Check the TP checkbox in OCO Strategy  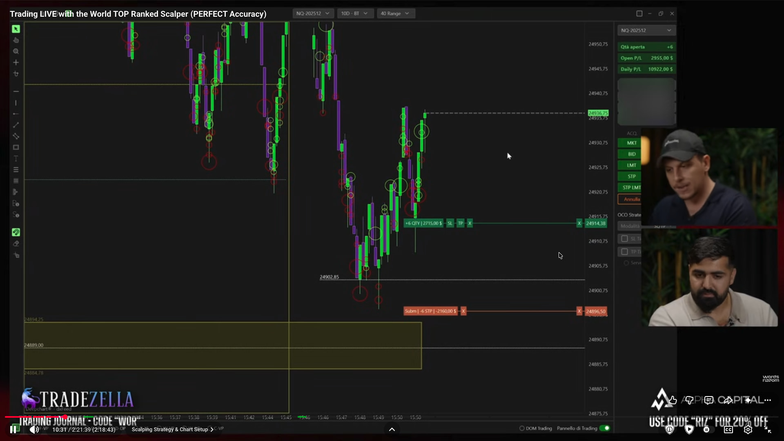624,252
